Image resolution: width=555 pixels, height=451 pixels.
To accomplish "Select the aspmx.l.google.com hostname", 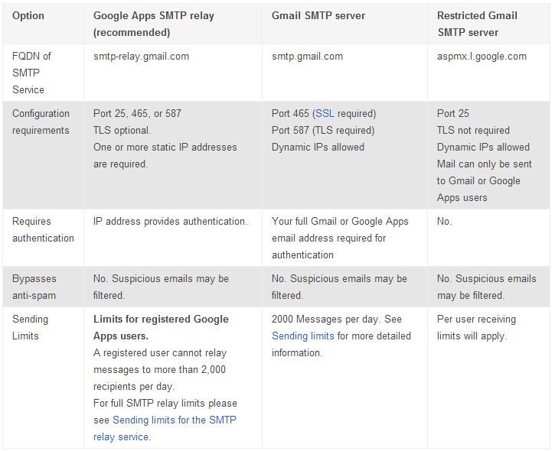I will (482, 57).
